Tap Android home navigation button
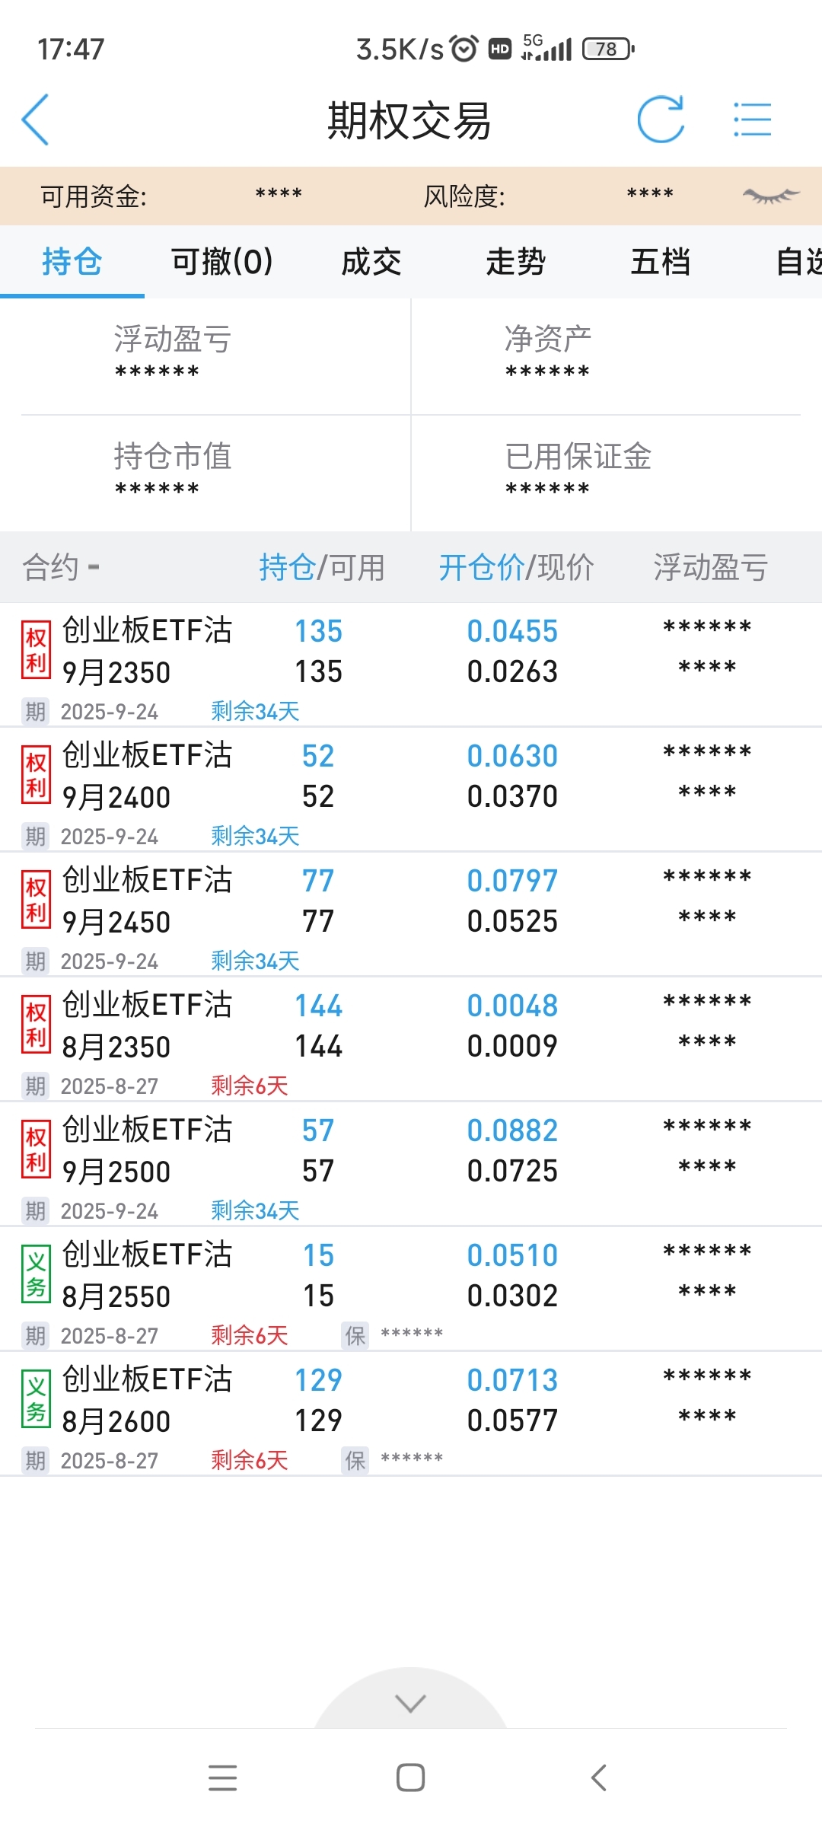This screenshot has height=1827, width=822. 410,1778
